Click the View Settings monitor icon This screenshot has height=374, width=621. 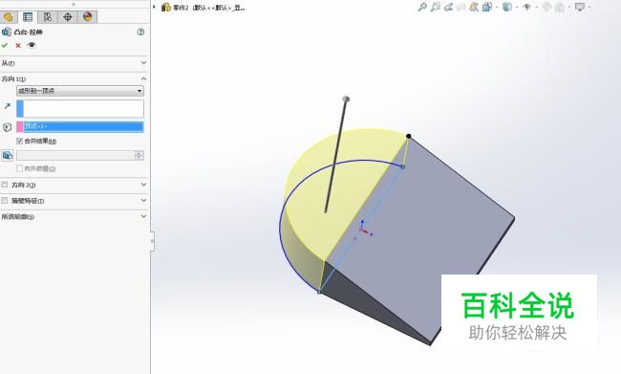pos(579,7)
